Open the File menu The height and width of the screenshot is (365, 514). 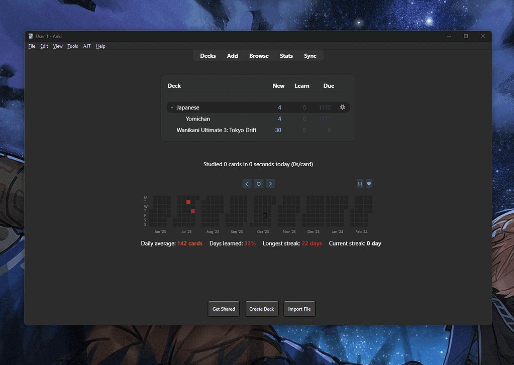(x=32, y=46)
